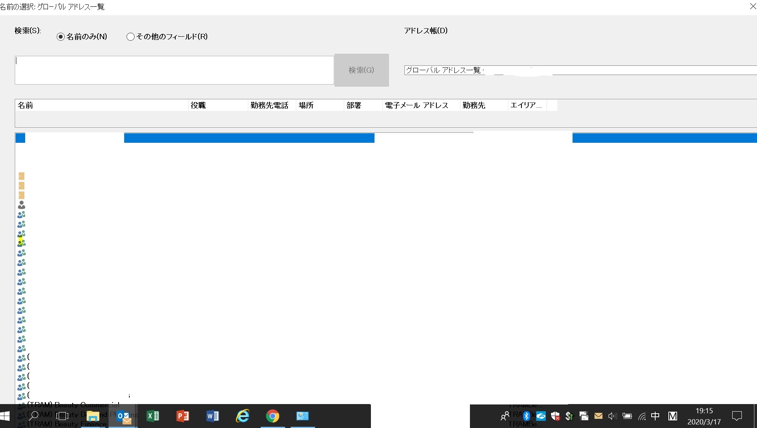Open Internet Explorer from the taskbar
This screenshot has width=757, height=428.
point(243,416)
